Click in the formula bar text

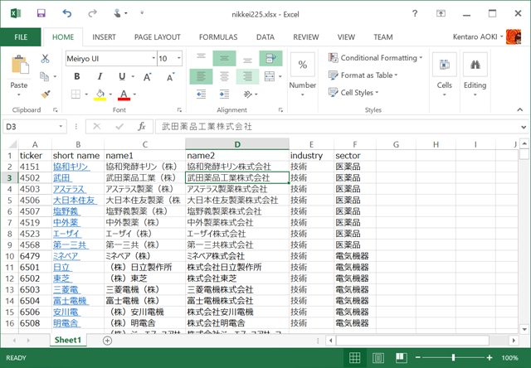tap(207, 127)
